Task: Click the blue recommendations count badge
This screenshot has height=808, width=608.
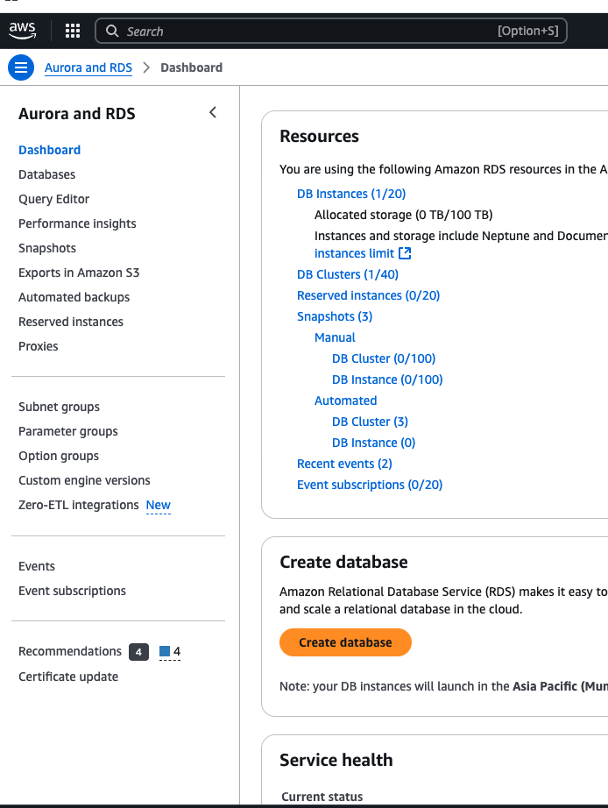Action: point(170,652)
